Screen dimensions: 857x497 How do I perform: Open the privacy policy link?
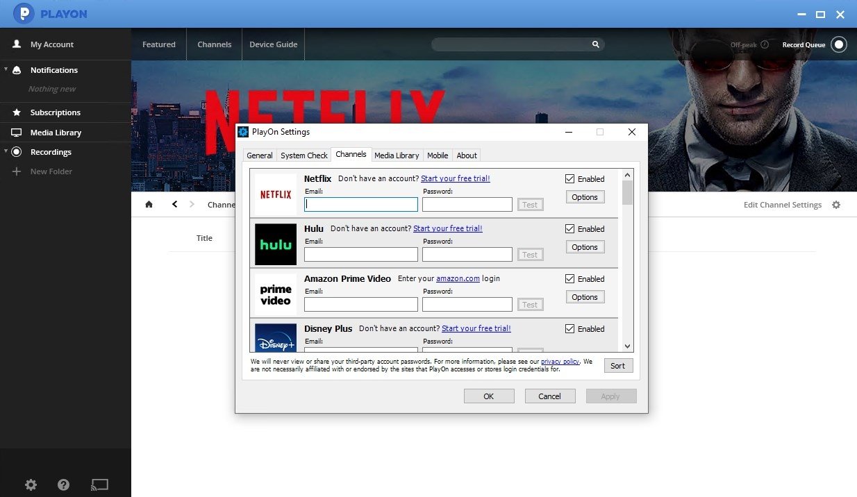point(560,362)
